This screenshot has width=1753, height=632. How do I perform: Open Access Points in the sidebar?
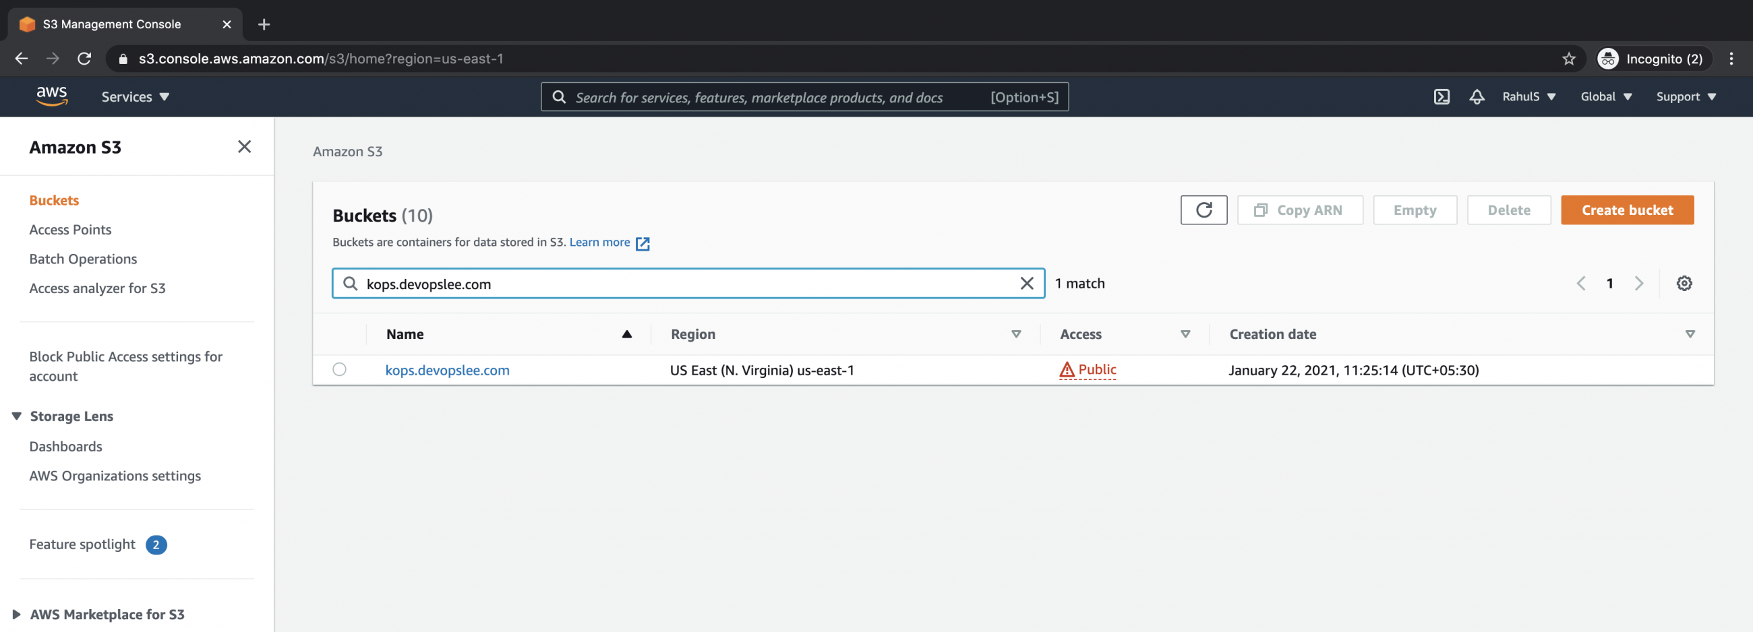pyautogui.click(x=70, y=229)
